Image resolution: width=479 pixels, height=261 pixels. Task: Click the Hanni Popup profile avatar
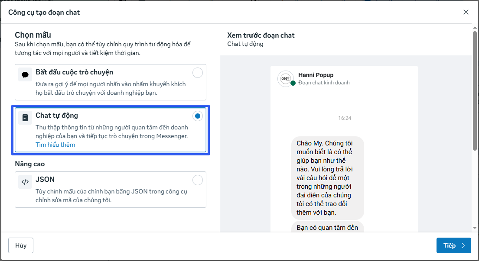(285, 78)
